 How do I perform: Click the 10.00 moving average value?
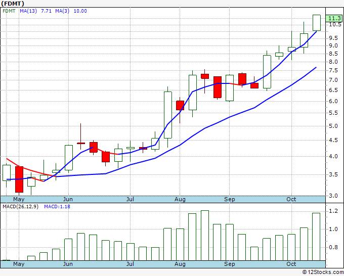coord(80,11)
